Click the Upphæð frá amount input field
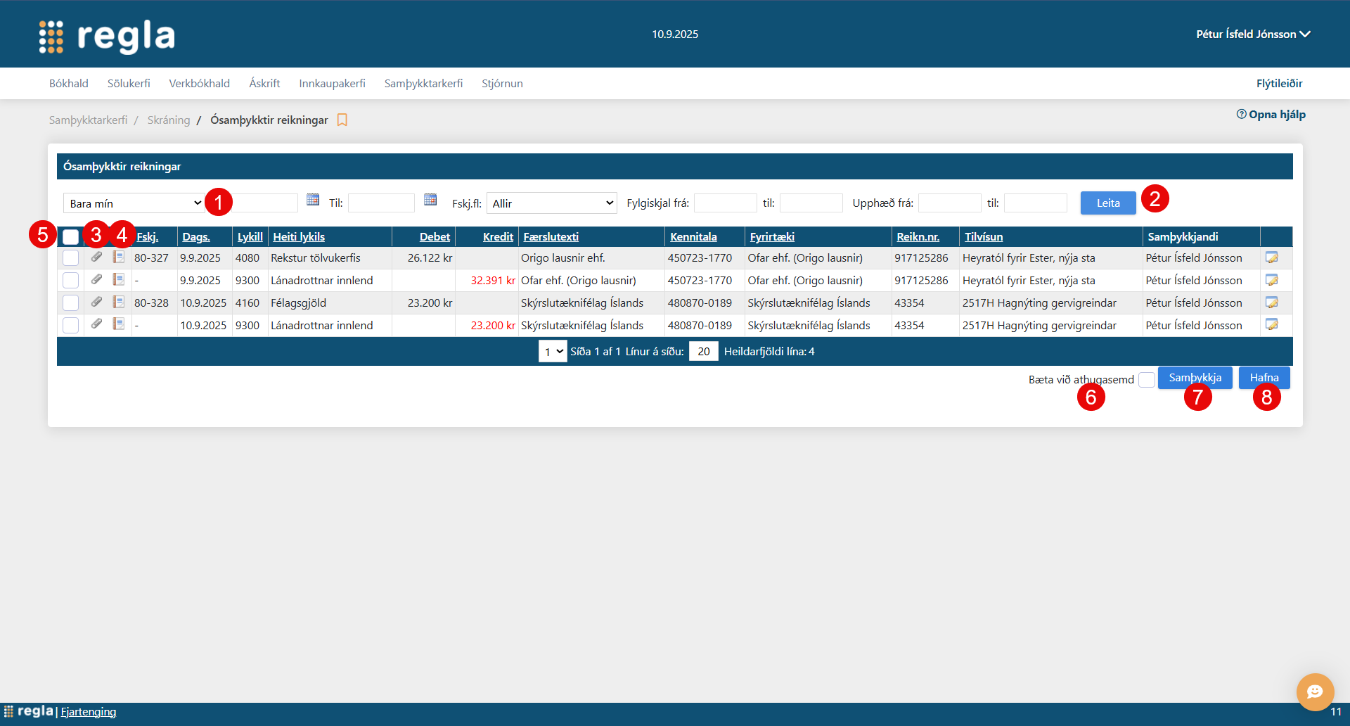 click(949, 203)
